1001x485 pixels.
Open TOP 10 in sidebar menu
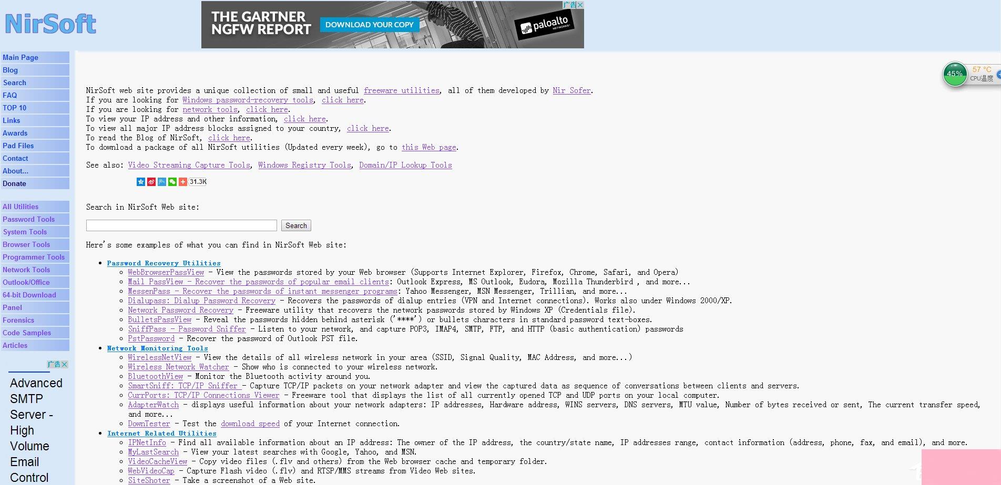[35, 108]
